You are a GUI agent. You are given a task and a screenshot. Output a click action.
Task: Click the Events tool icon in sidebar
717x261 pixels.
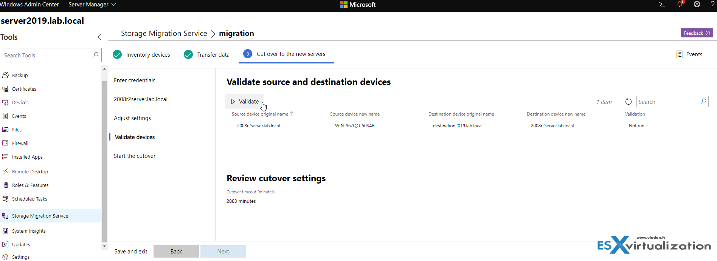5,116
